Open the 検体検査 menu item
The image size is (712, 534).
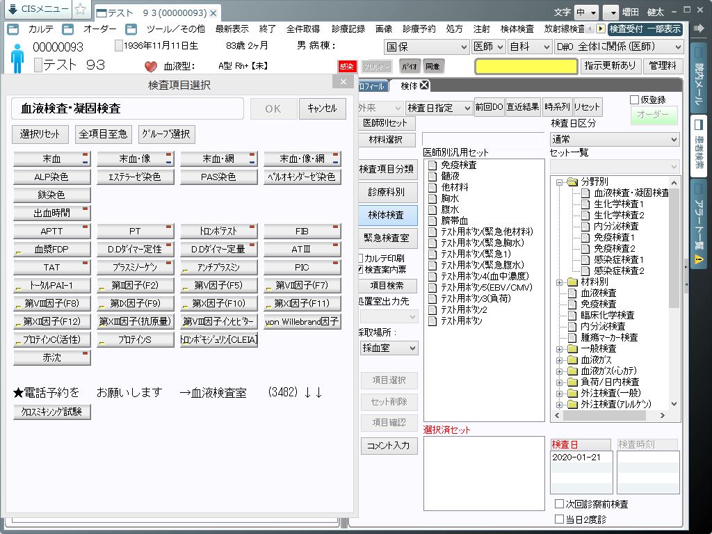(517, 29)
